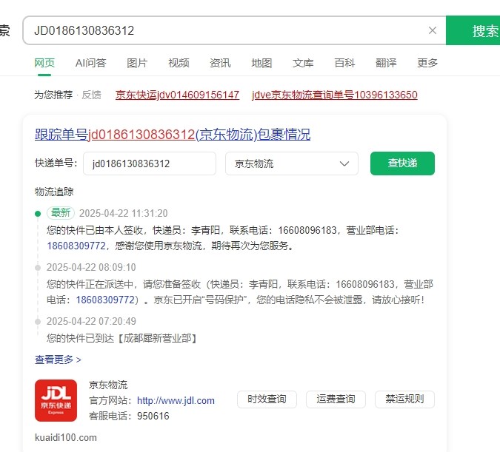Expand the 更多 tab menu
The height and width of the screenshot is (452, 500).
pyautogui.click(x=427, y=63)
